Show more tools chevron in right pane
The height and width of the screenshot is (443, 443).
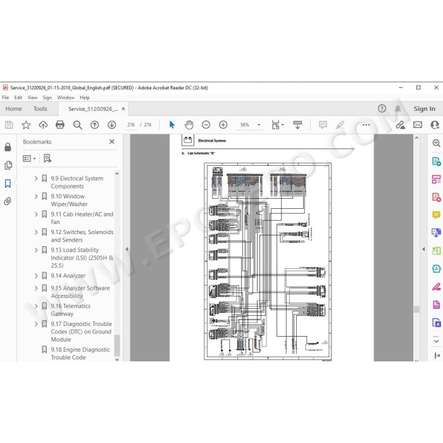click(436, 341)
